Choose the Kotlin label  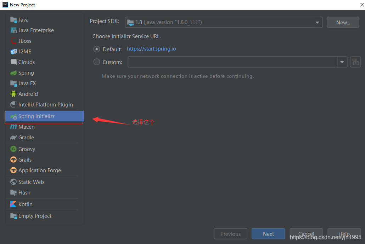point(26,204)
